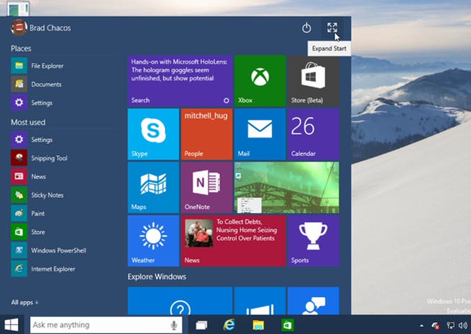Open Brad Chacos user account picture
471x334 pixels.
[x=19, y=28]
